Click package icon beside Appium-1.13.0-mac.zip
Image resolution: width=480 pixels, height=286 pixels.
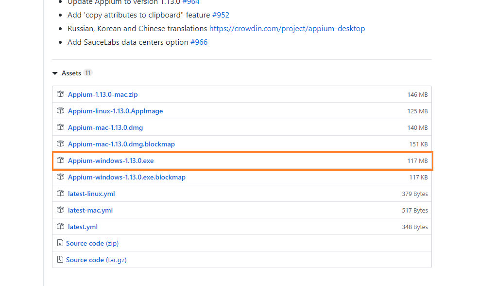(x=60, y=94)
